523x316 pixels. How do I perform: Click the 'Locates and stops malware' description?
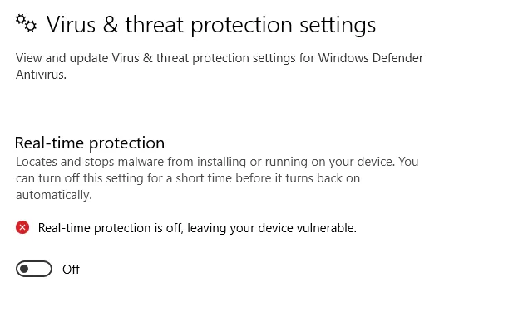tap(217, 178)
